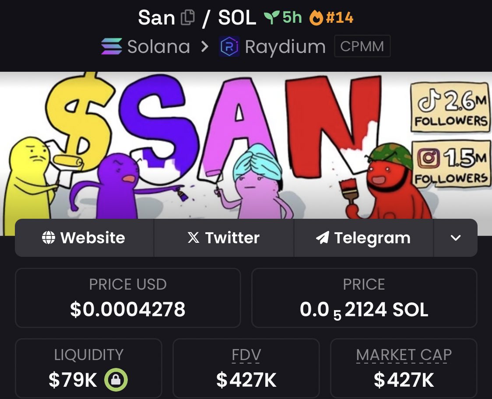Image resolution: width=492 pixels, height=399 pixels.
Task: Click the paper plane Telegram icon
Action: (x=323, y=238)
